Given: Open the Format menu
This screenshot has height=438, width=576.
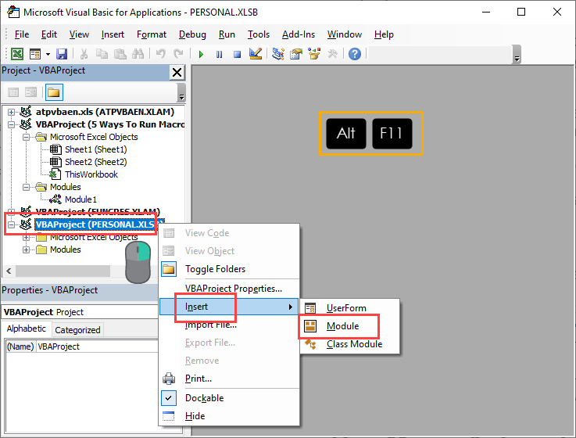Looking at the screenshot, I should point(152,34).
